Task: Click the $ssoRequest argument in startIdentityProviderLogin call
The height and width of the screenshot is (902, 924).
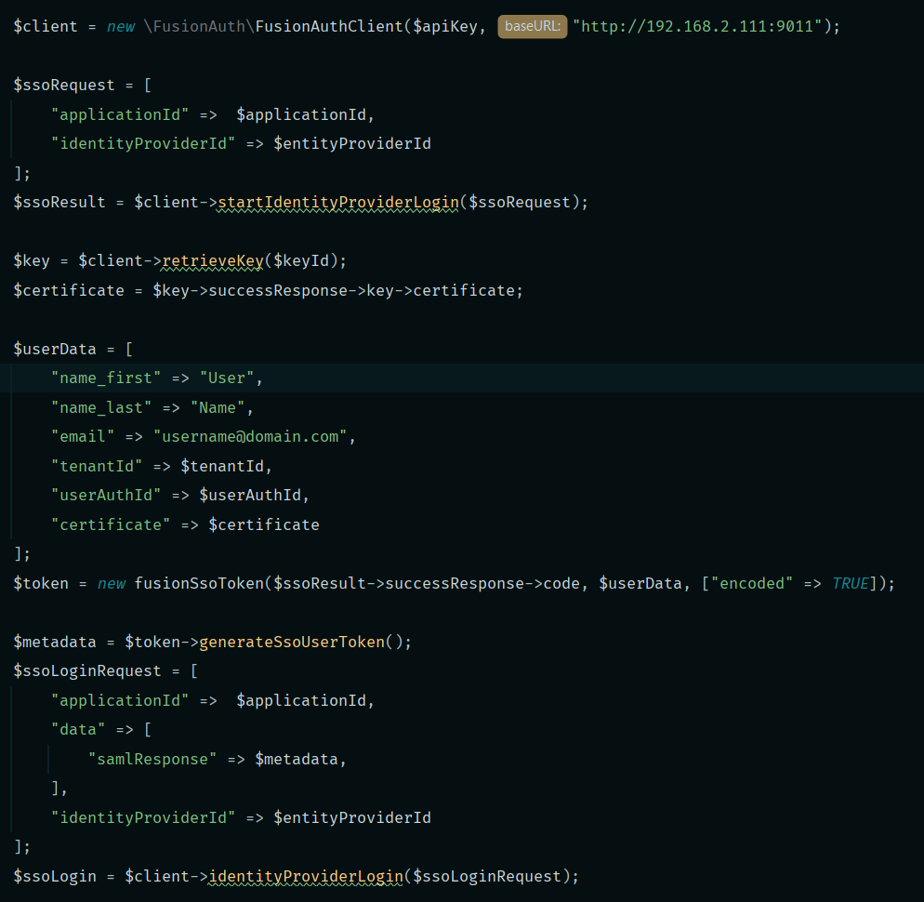Action: point(519,202)
